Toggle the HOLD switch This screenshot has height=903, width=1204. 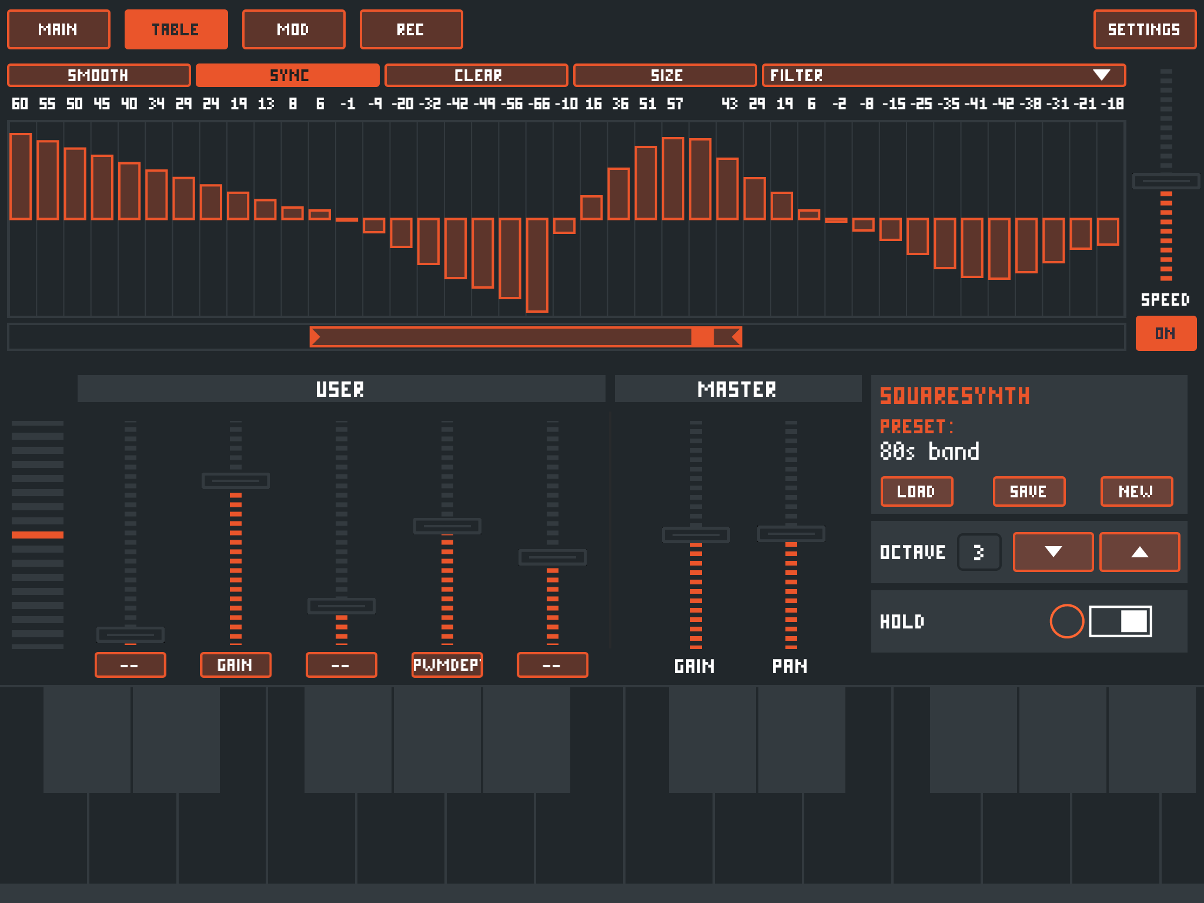(1120, 621)
